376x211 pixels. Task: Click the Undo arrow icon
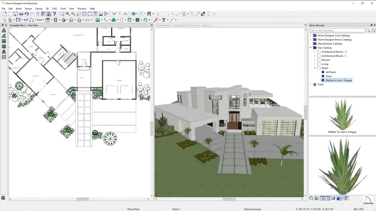tap(27, 14)
